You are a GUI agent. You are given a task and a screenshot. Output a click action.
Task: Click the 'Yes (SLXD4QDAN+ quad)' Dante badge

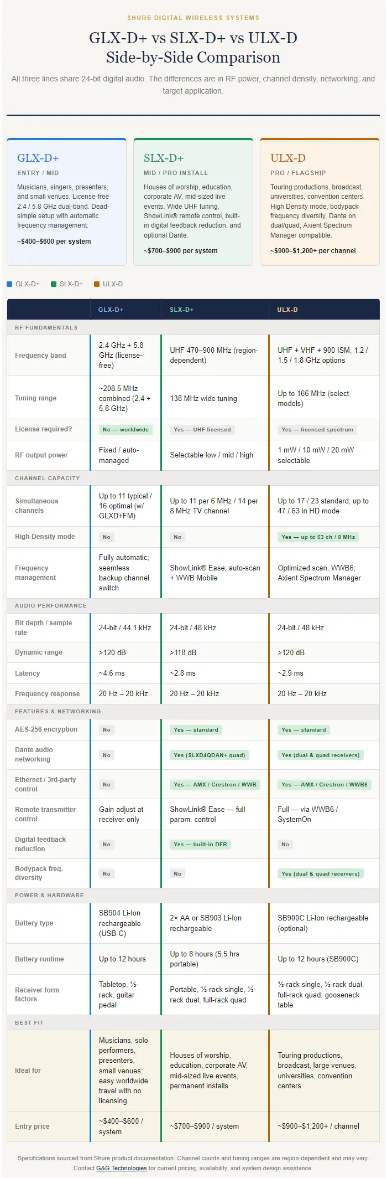click(x=210, y=755)
